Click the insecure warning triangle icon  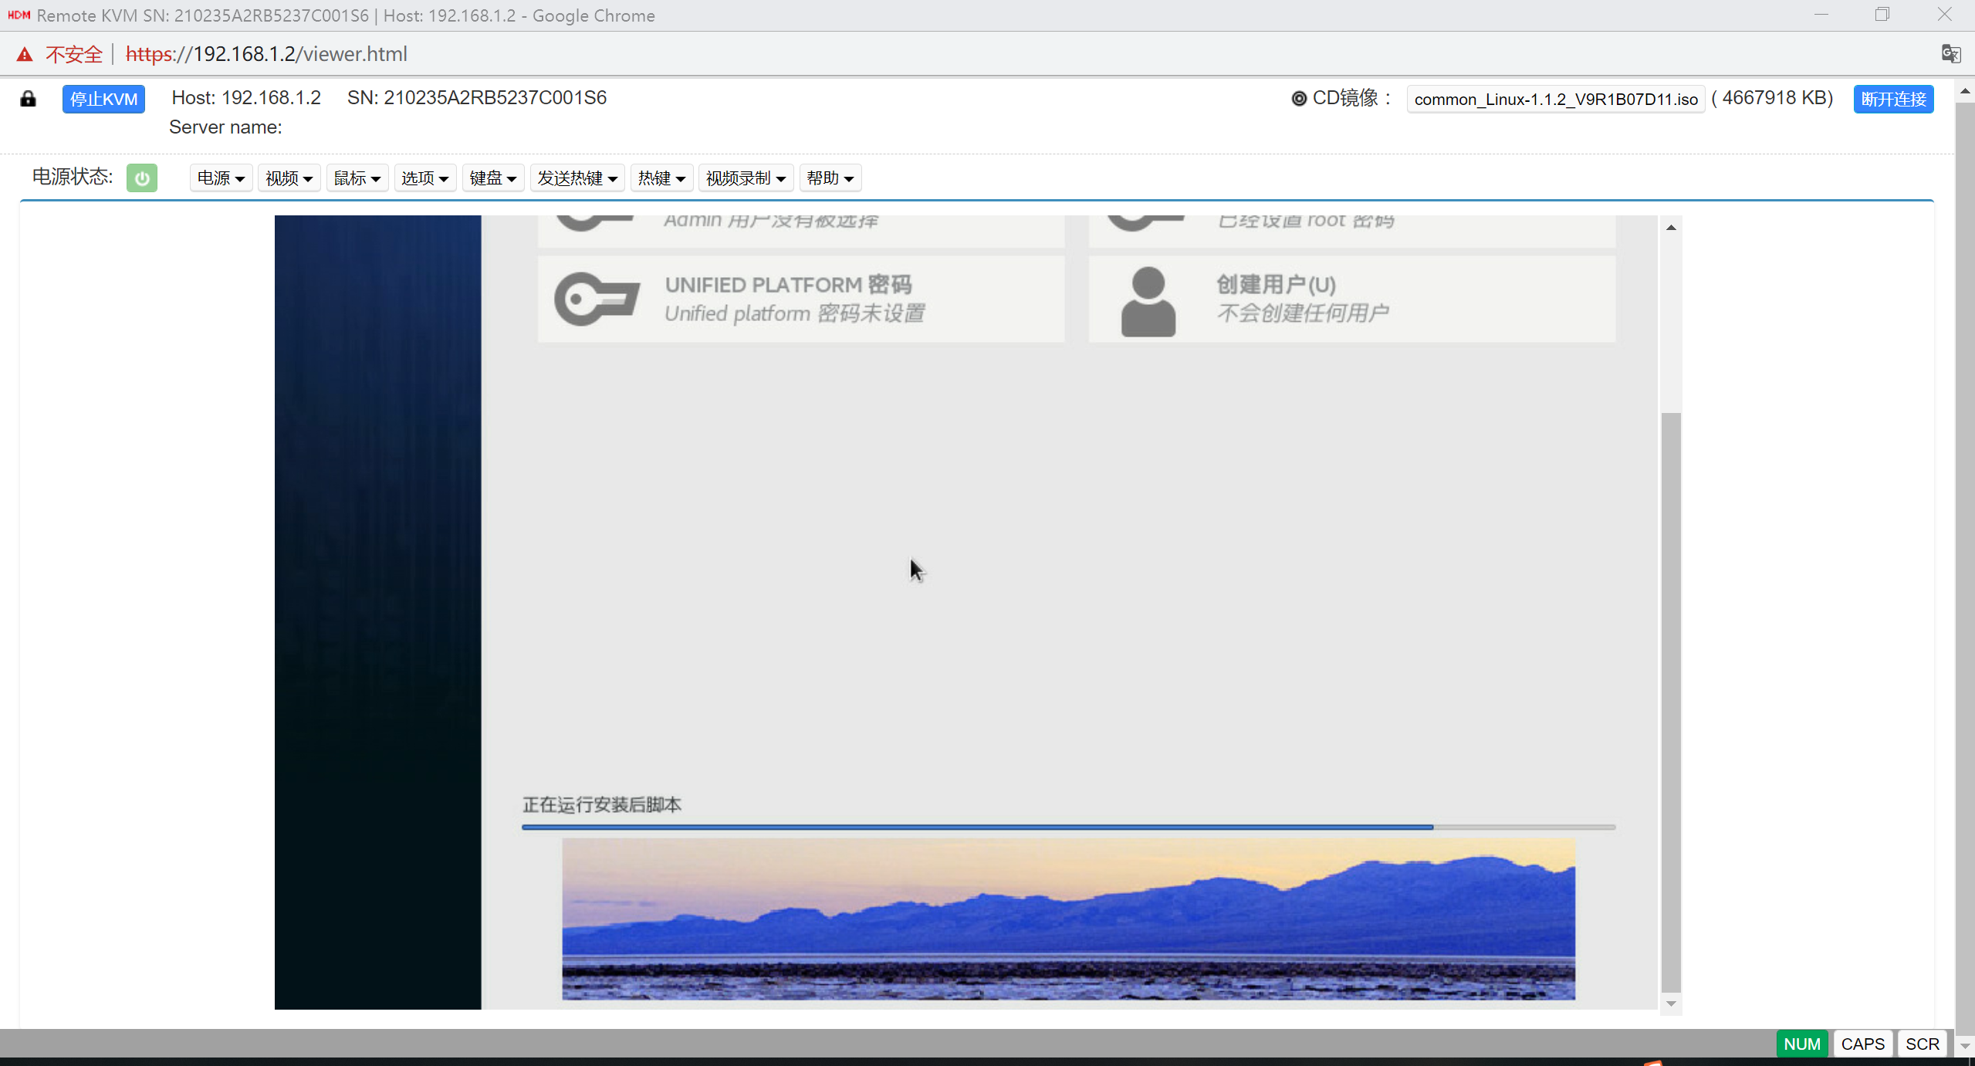click(25, 54)
